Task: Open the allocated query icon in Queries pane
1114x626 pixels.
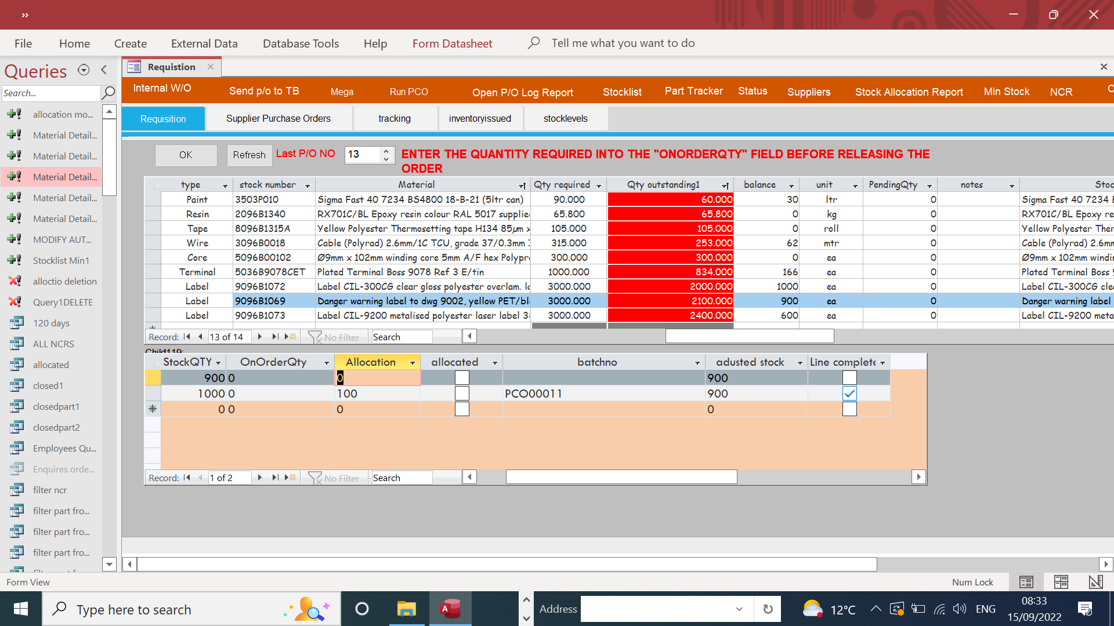Action: 17,365
